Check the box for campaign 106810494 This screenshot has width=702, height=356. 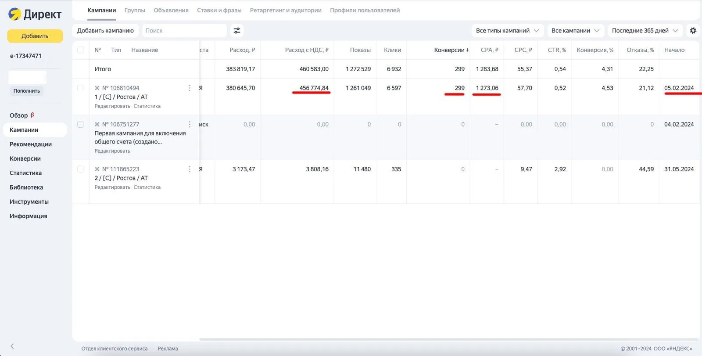81,88
